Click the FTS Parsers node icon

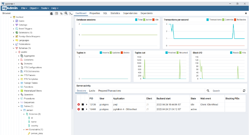[x=22, y=75]
